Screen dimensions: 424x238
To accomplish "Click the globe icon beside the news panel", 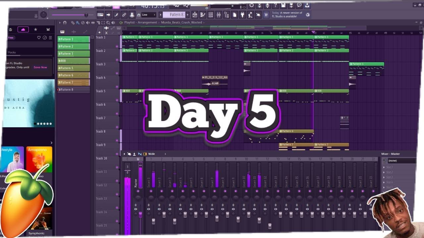I will coord(308,15).
